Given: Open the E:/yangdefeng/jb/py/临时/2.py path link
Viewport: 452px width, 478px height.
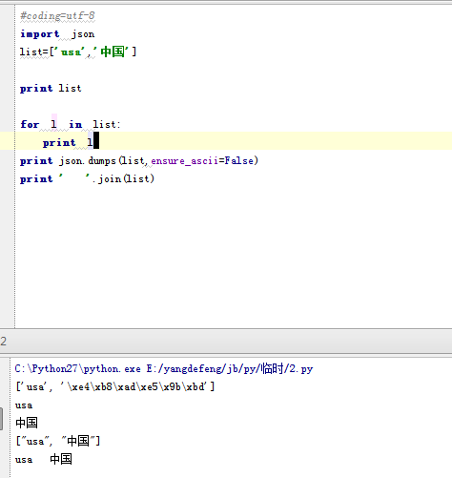Looking at the screenshot, I should pos(230,368).
